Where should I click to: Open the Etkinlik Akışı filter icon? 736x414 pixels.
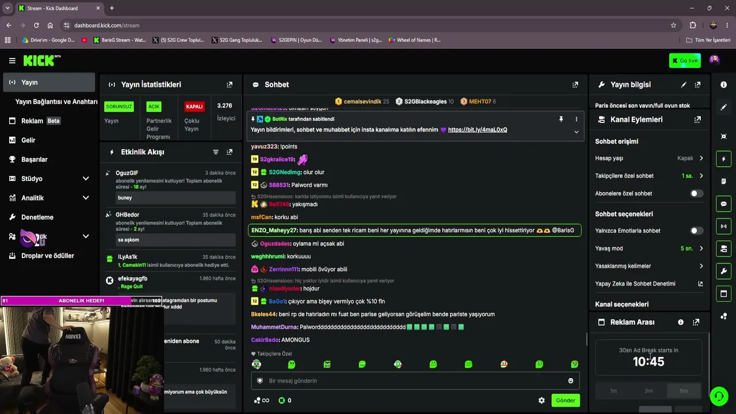(216, 152)
